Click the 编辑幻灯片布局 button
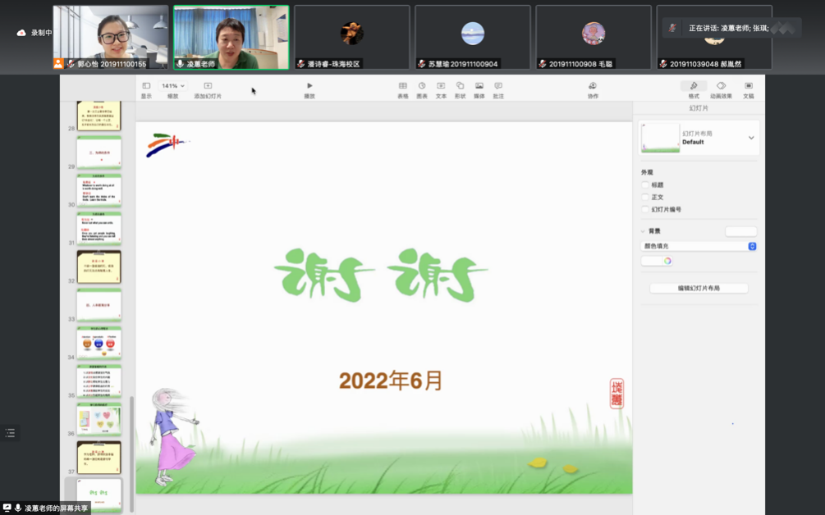 [699, 289]
